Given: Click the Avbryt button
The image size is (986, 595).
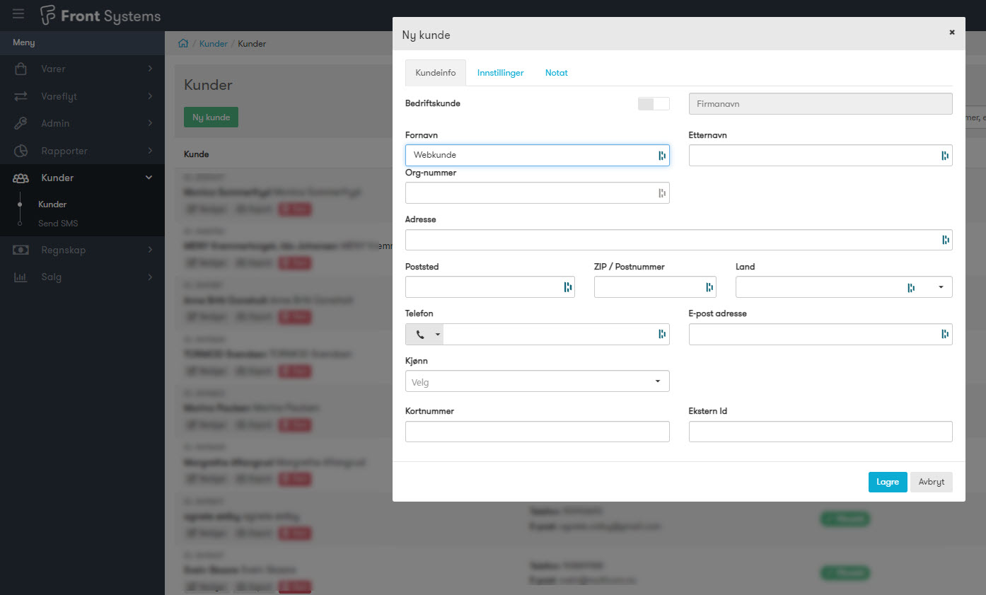Looking at the screenshot, I should coord(931,482).
